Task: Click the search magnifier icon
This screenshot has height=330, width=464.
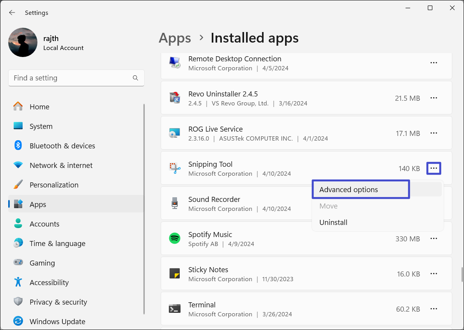Action: pyautogui.click(x=135, y=78)
